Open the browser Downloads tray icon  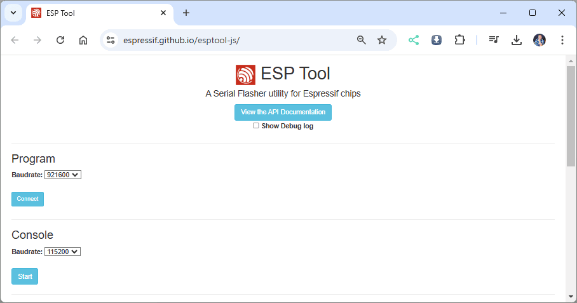coord(517,40)
